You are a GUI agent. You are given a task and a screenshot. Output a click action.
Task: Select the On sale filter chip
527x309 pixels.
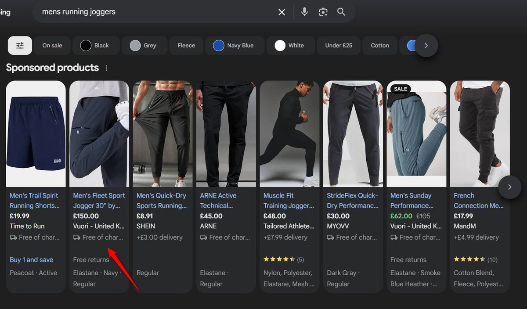click(52, 45)
